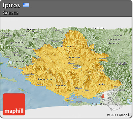Open the © 2011 Maphill copyright text
The width and height of the screenshot is (133, 119).
118,115
